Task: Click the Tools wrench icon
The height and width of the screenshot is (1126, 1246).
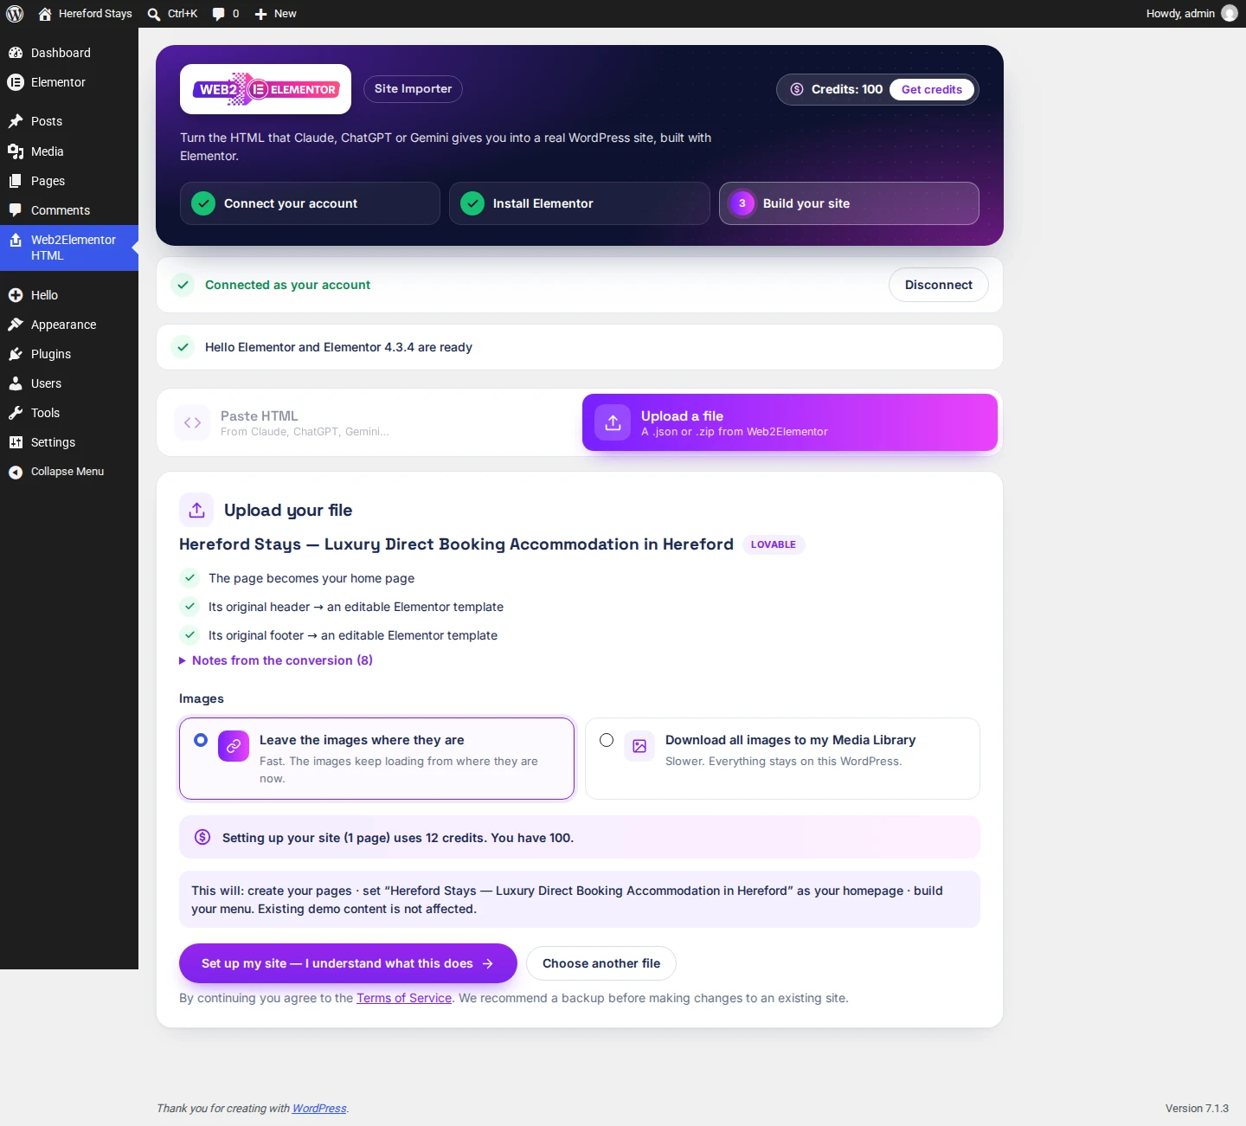Action: pos(16,413)
